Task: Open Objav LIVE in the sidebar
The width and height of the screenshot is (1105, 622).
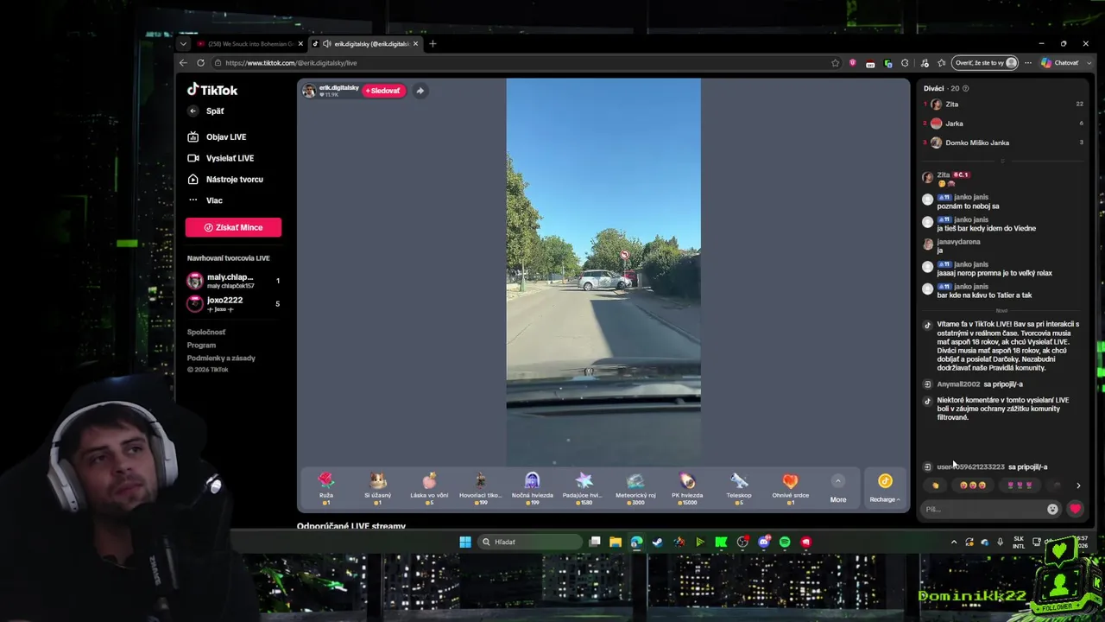Action: [x=217, y=136]
